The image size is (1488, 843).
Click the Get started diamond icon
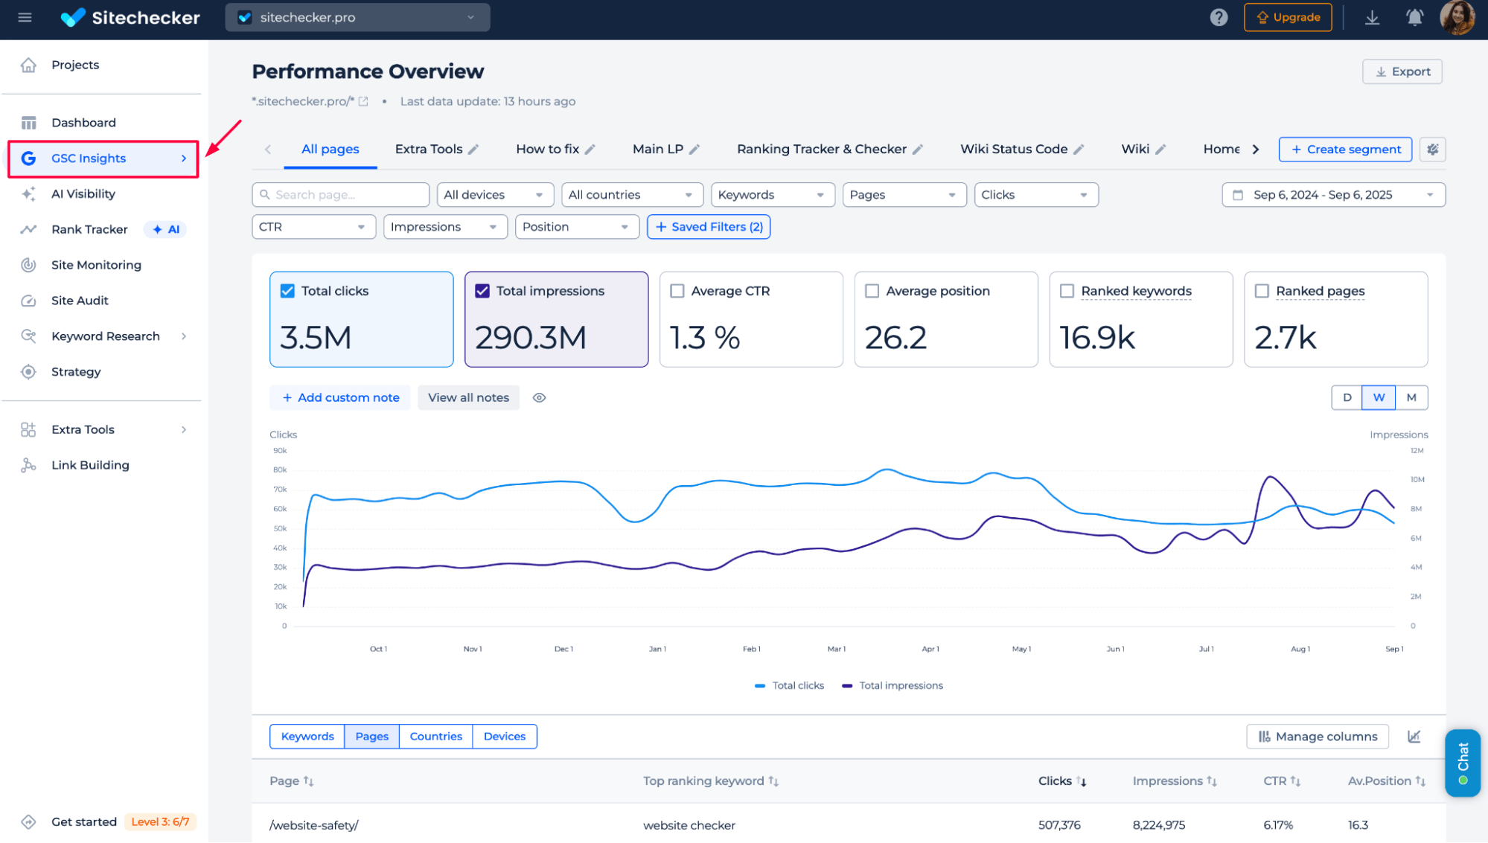point(28,822)
